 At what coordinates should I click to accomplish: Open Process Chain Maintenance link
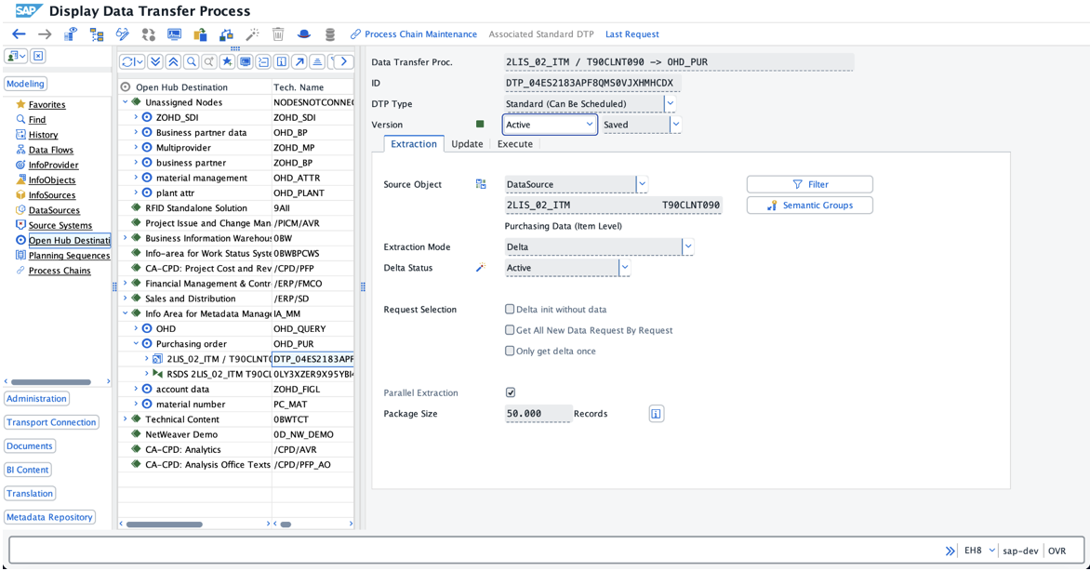point(414,34)
